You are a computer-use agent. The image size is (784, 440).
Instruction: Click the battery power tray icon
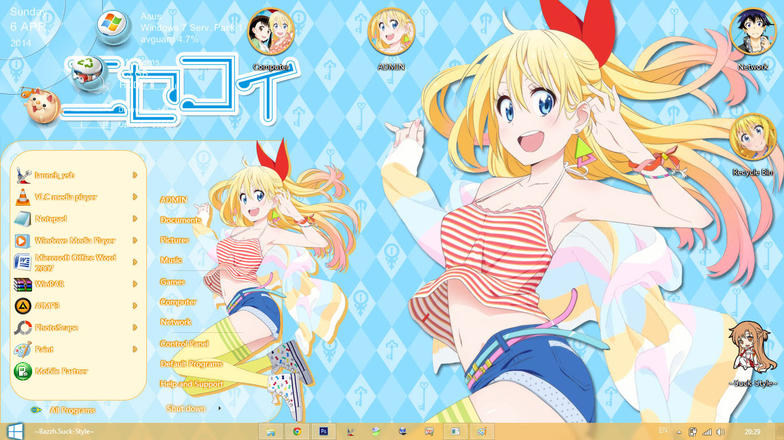[693, 432]
